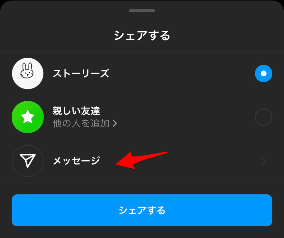Open メッセージ via the right chevron

pyautogui.click(x=263, y=161)
